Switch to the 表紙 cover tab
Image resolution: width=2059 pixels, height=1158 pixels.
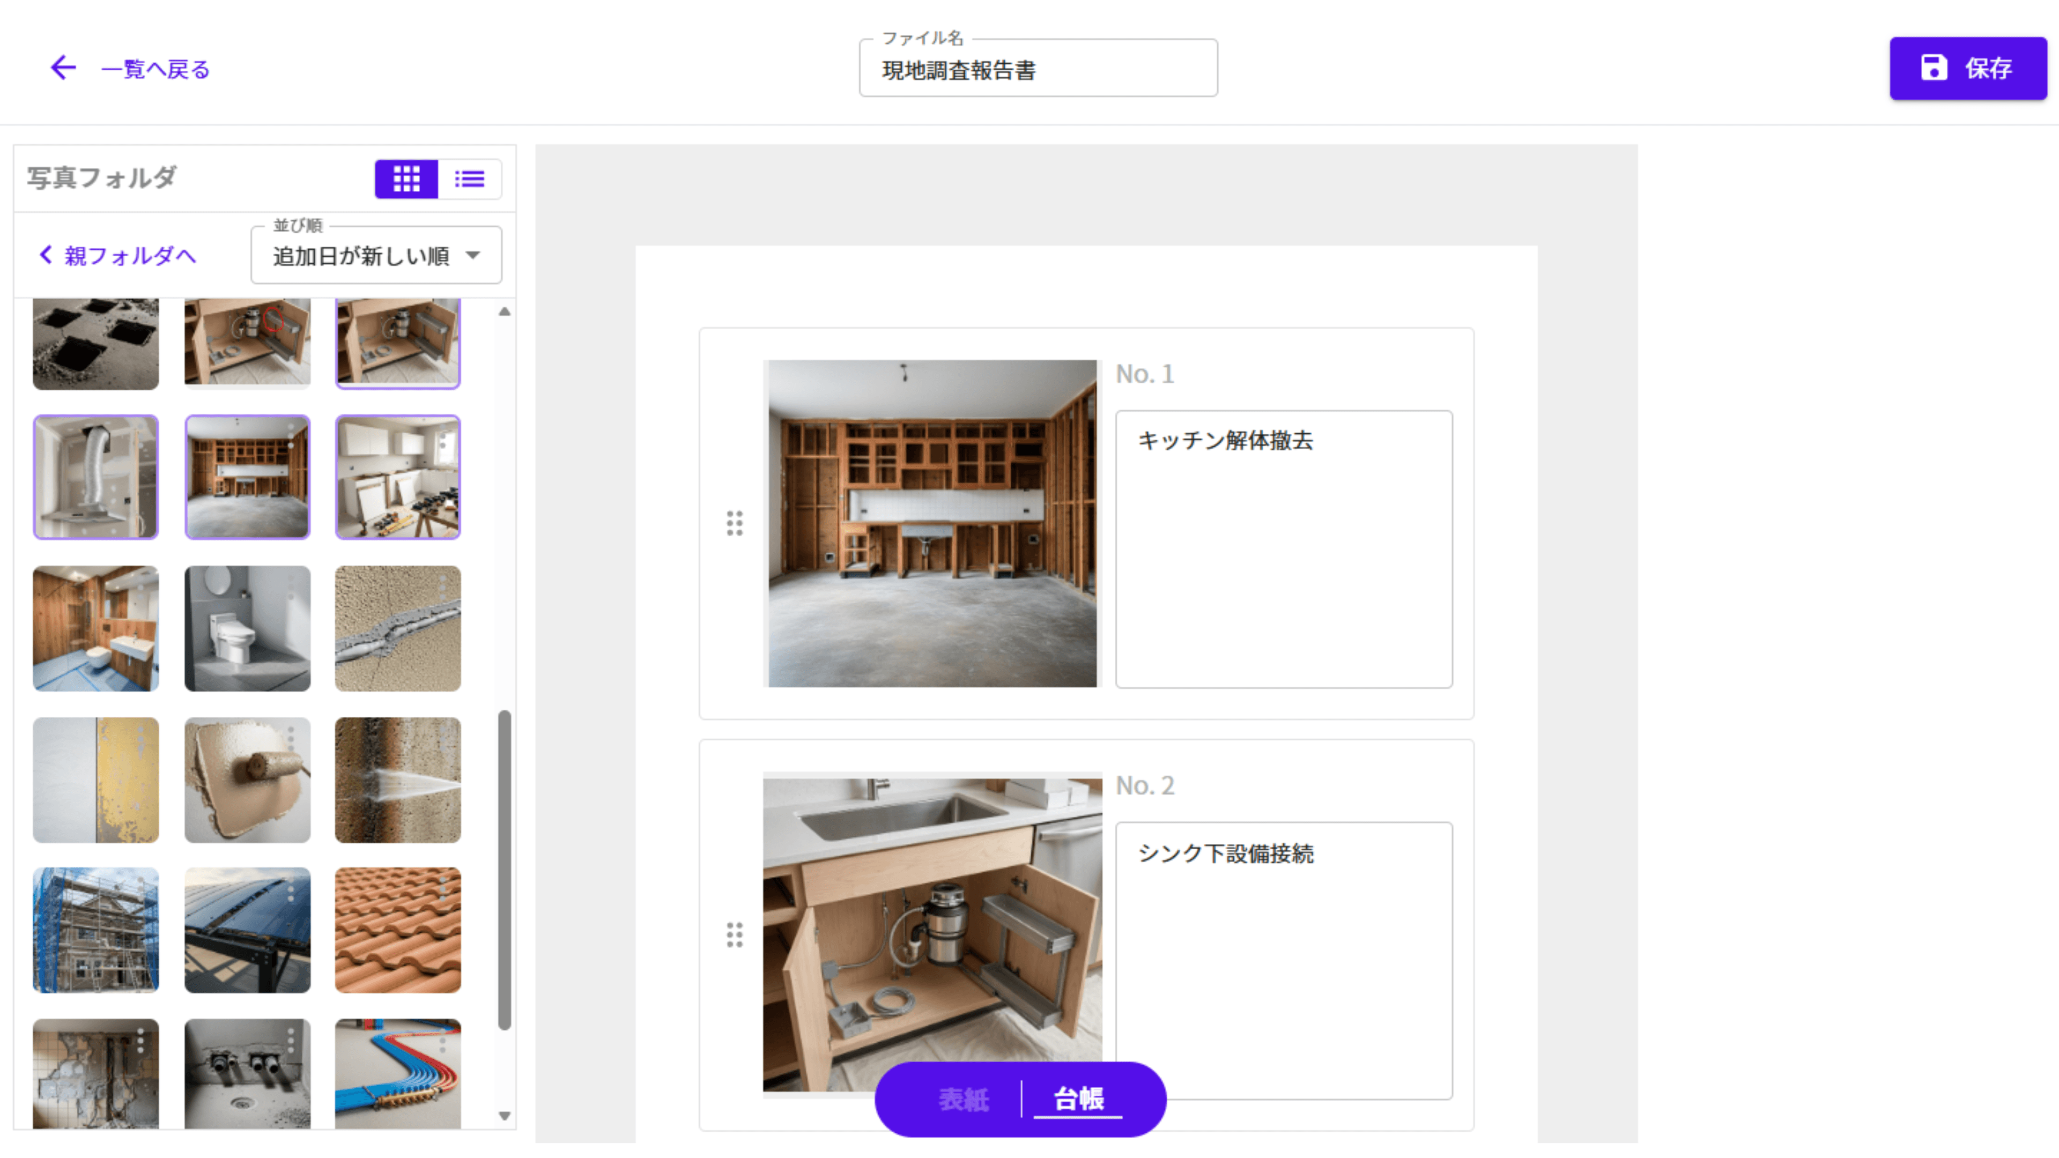point(963,1100)
